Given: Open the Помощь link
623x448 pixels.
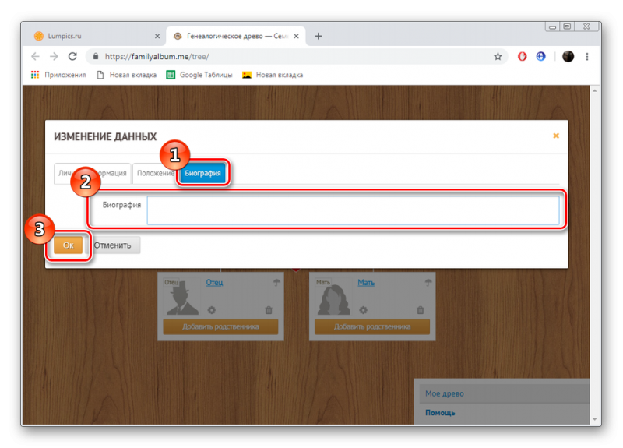Looking at the screenshot, I should [x=440, y=413].
